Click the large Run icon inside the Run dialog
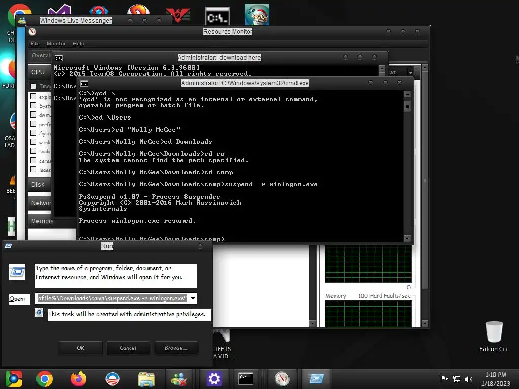This screenshot has width=519, height=389. pos(17,272)
